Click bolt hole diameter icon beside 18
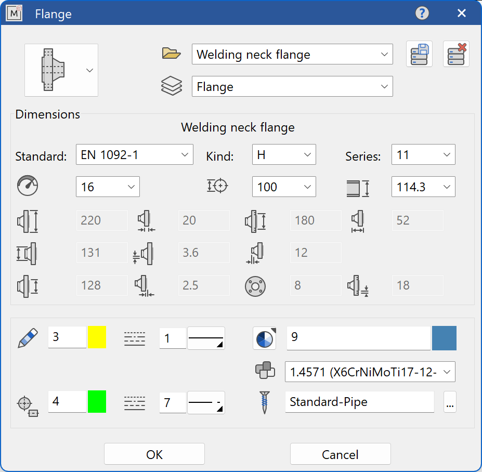The width and height of the screenshot is (482, 472). [x=358, y=286]
